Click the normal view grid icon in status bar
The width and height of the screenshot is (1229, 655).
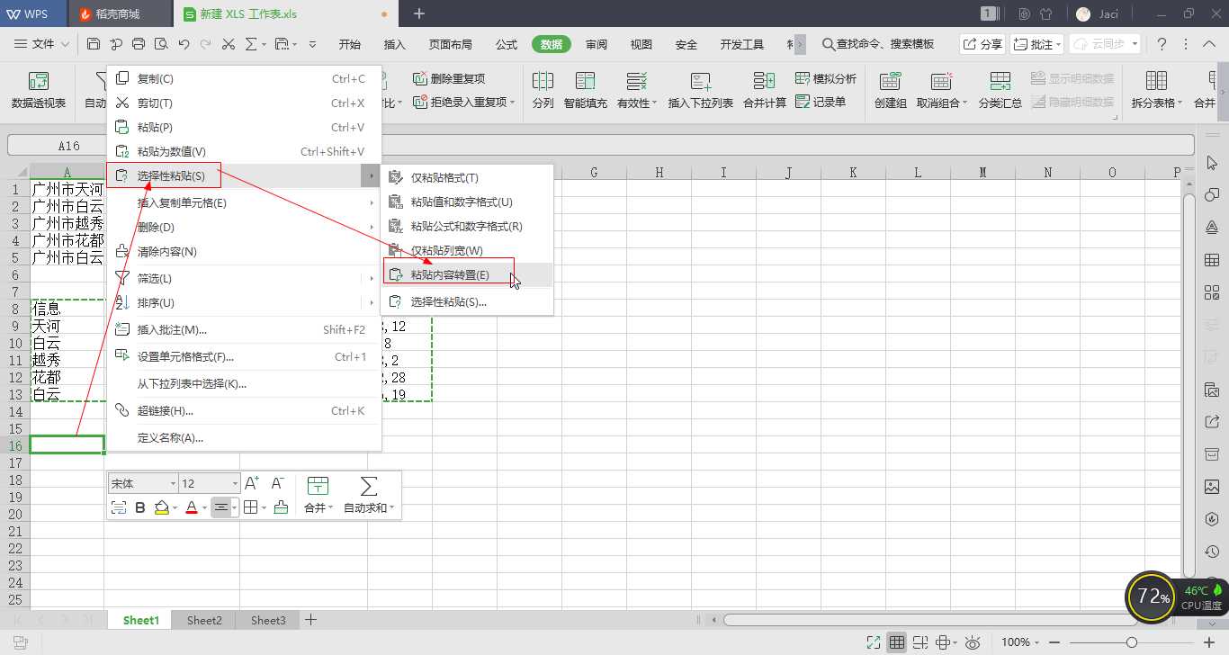pos(897,642)
